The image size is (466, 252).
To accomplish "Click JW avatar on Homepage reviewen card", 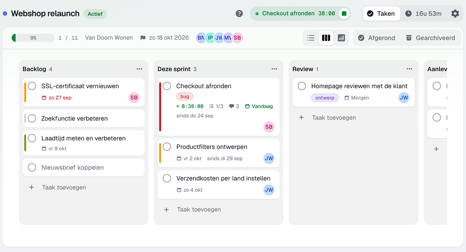I will click(x=404, y=98).
